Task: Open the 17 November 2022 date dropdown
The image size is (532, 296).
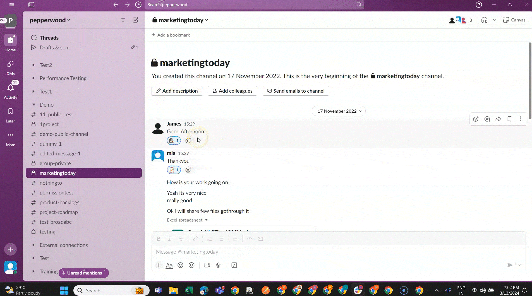Action: [339, 111]
